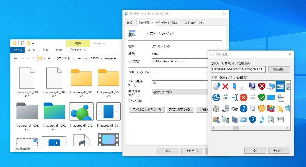The image size is (306, 167).
Task: Click the icon file path input field
Action: tap(238, 69)
